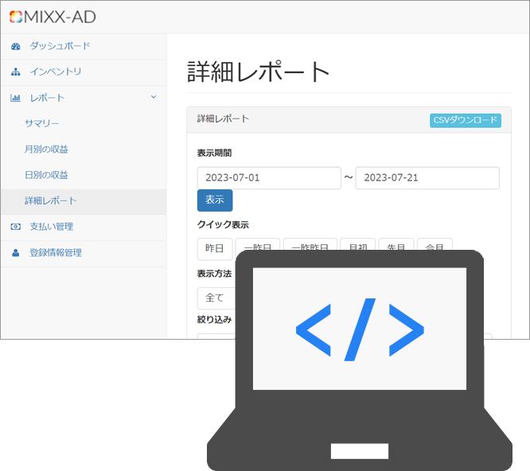Open the ダッシュボード menu item

(60, 46)
